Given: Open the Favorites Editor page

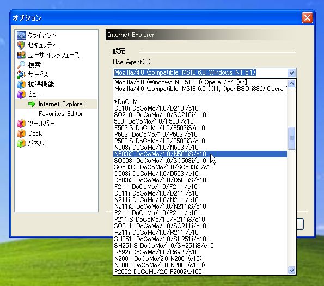Looking at the screenshot, I should pos(61,114).
